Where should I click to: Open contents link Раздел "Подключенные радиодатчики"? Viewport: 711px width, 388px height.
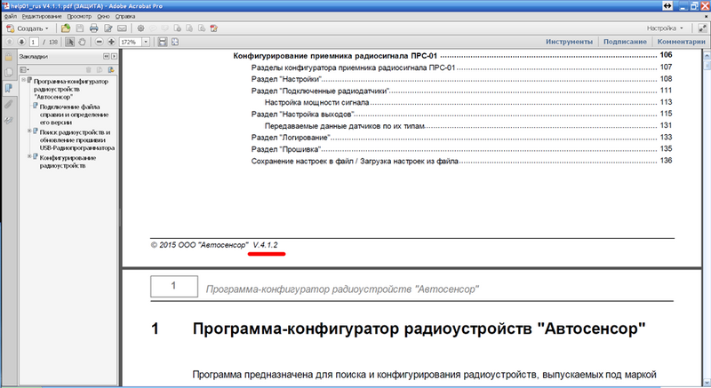tap(320, 91)
